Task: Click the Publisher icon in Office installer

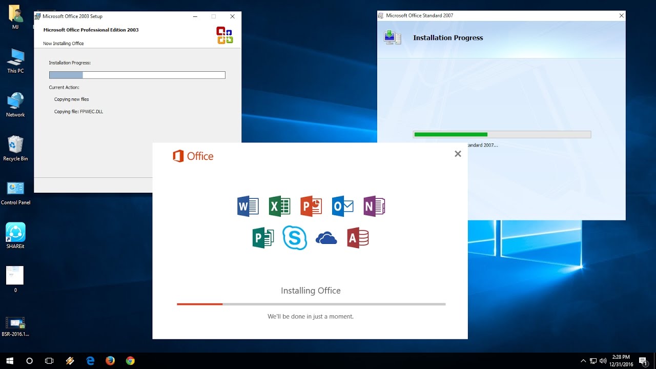Action: [x=263, y=238]
